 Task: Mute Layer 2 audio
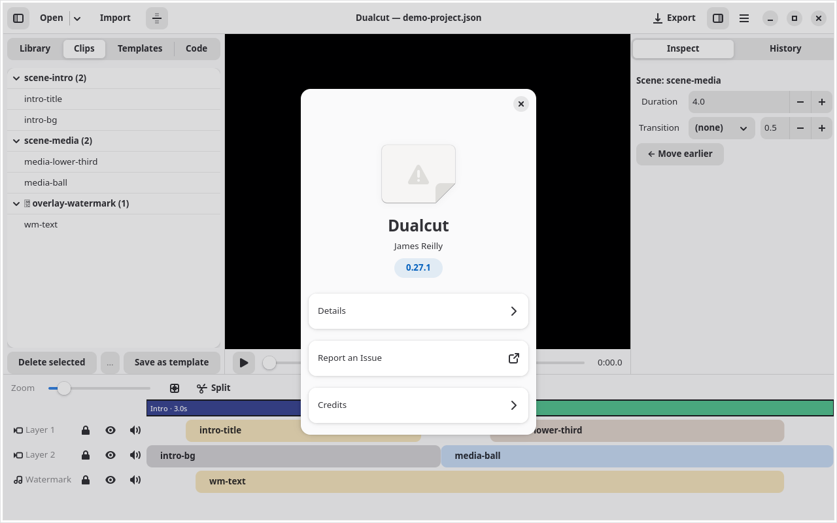pos(135,455)
